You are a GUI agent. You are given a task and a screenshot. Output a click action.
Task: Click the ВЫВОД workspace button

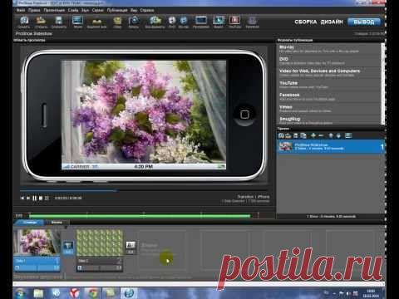[x=364, y=22]
